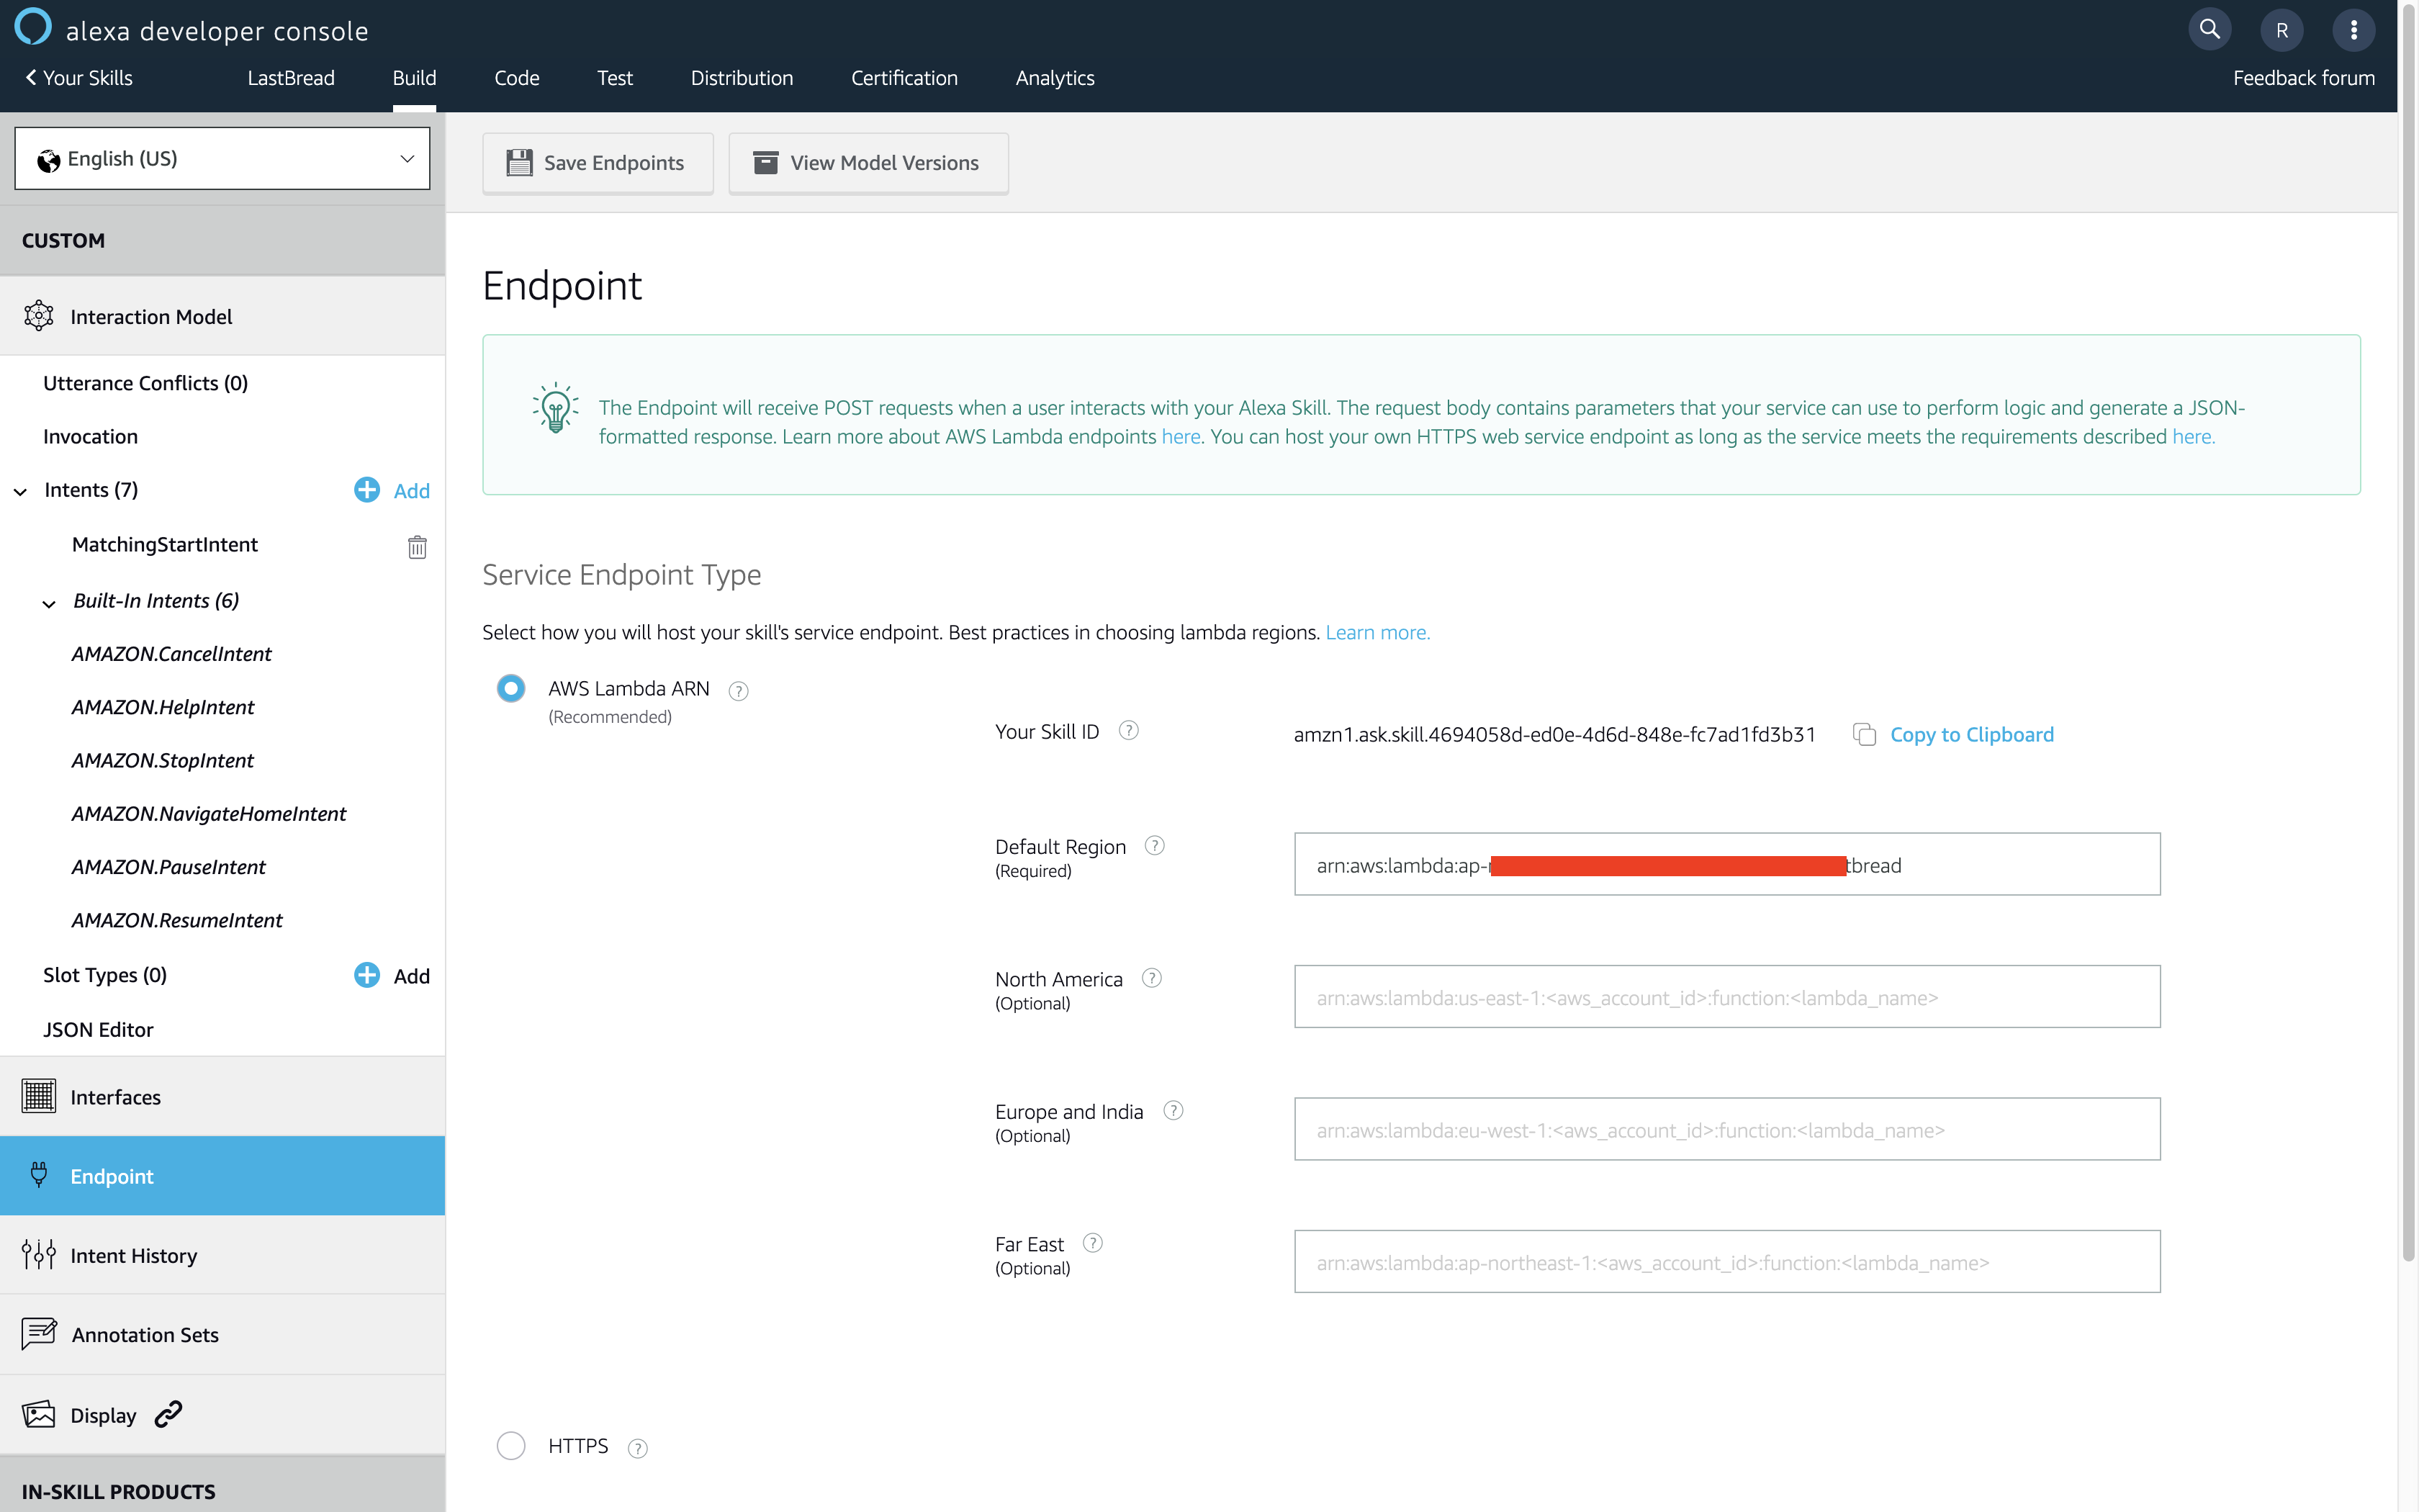Click the help icon next to North America
The height and width of the screenshot is (1512, 2419).
point(1150,979)
